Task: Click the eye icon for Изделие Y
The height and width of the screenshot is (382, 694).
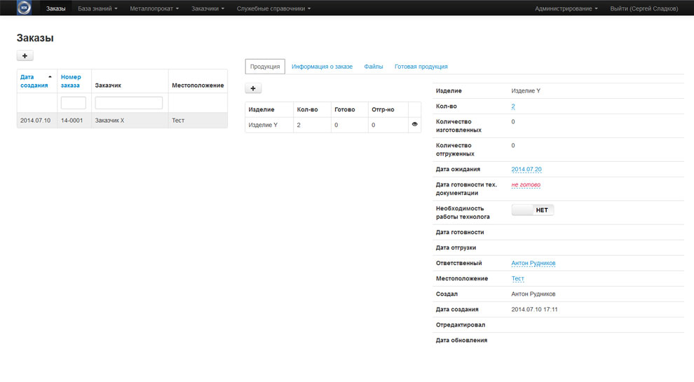Action: [x=414, y=124]
